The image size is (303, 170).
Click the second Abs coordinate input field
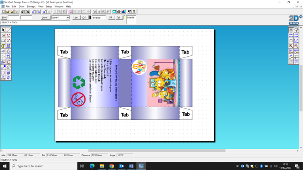click(x=26, y=18)
